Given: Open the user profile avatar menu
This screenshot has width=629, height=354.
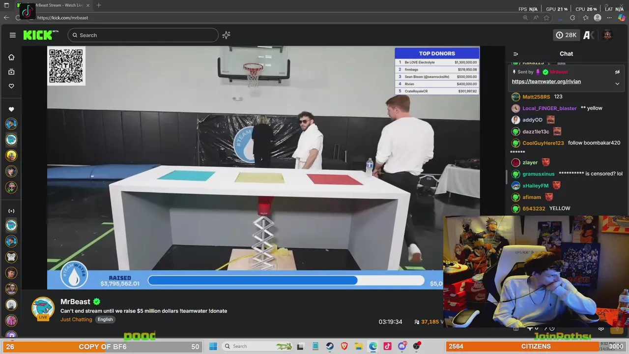Looking at the screenshot, I should [x=608, y=35].
